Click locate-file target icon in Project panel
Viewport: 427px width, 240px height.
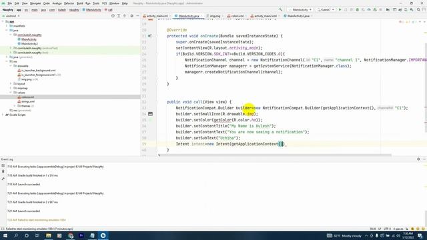tap(113, 16)
